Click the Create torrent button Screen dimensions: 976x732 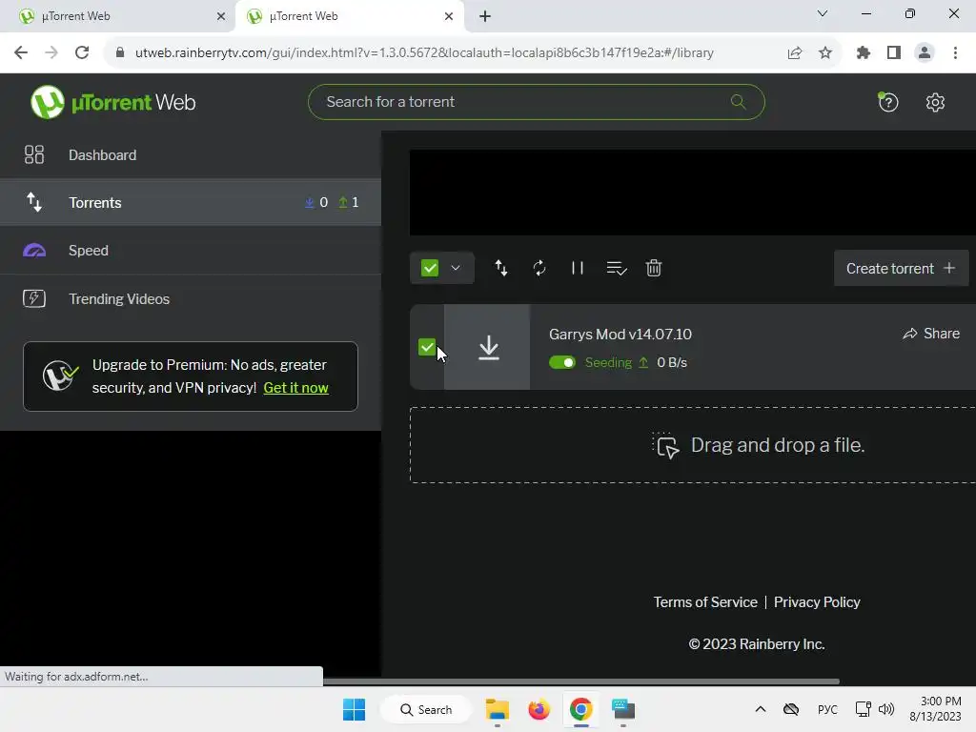(x=901, y=268)
